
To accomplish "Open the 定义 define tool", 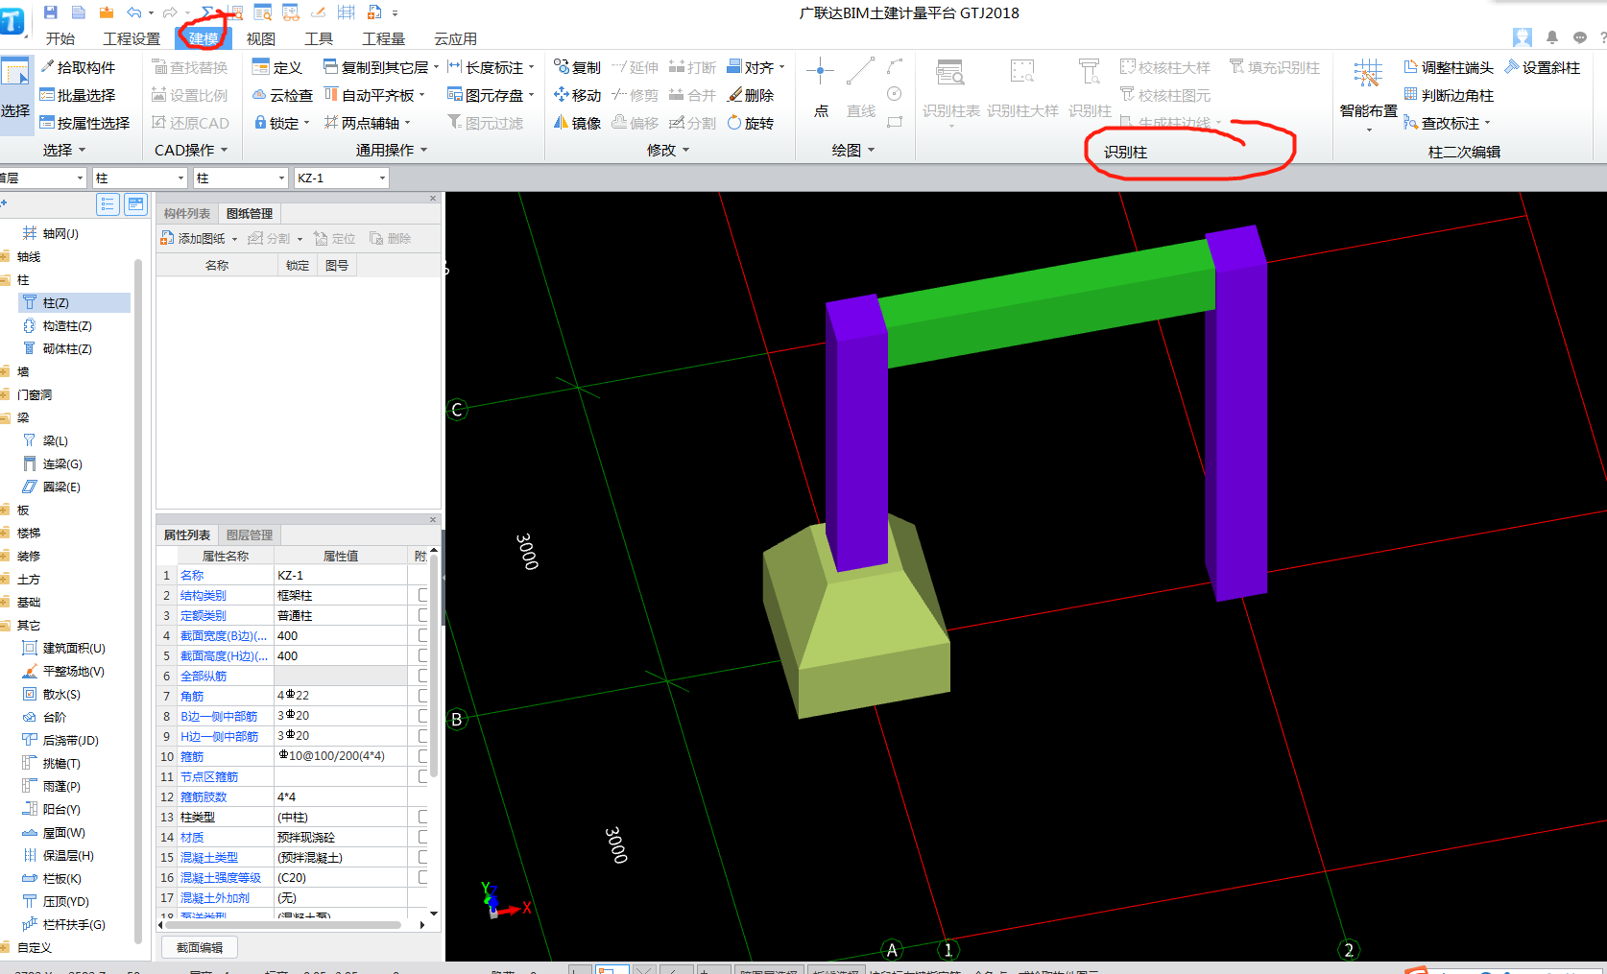I will (x=276, y=67).
